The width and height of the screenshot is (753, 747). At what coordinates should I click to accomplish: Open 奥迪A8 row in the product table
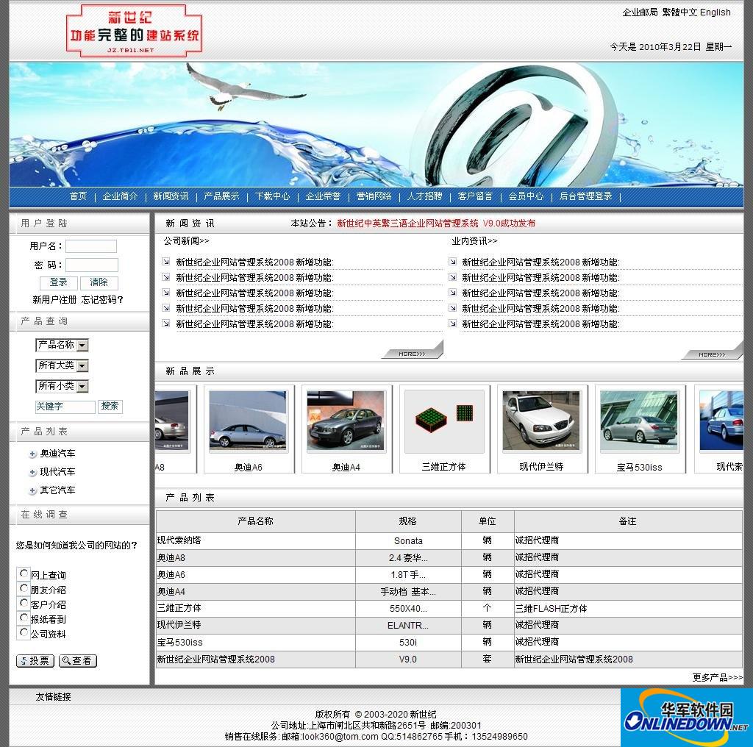tap(171, 558)
